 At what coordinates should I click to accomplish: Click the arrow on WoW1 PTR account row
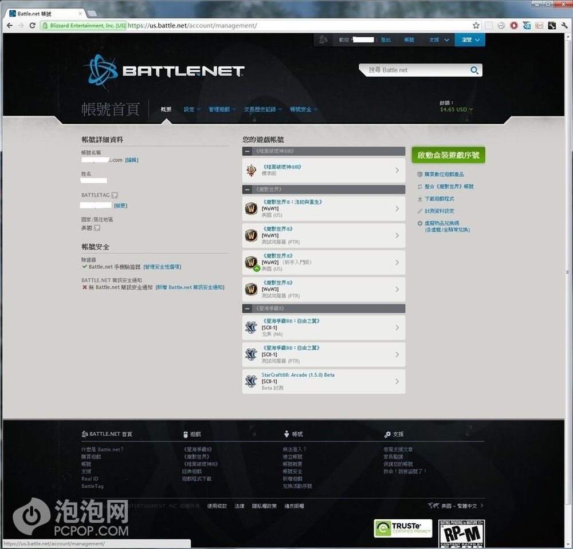click(x=397, y=235)
